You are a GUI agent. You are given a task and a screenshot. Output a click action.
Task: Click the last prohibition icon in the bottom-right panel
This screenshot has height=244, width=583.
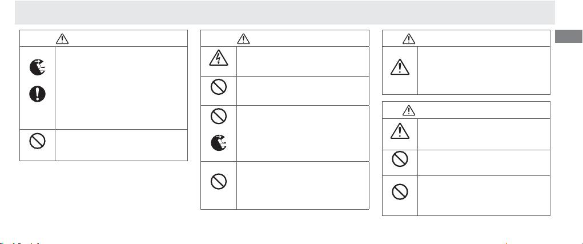click(x=401, y=191)
